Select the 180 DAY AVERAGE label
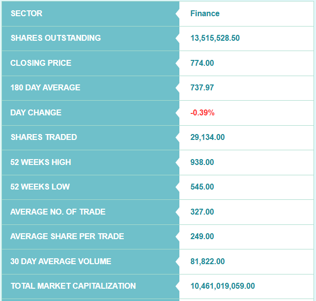Viewport: 316px width, 301px height. (x=45, y=88)
